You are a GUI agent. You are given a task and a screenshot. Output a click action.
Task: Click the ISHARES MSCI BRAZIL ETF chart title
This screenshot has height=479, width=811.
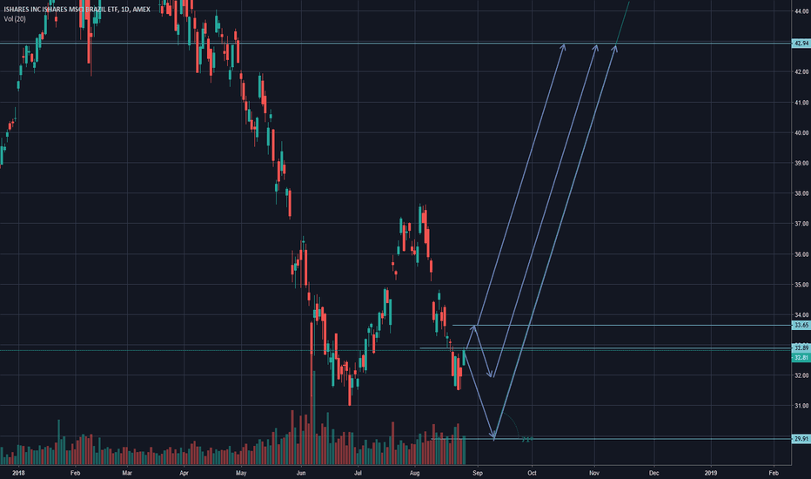77,10
